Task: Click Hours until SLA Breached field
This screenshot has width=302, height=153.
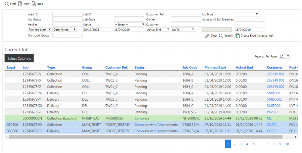Action: (x=250, y=19)
